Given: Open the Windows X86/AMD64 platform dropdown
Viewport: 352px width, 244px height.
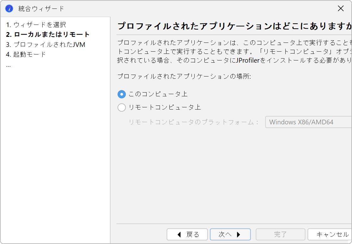Looking at the screenshot, I should pyautogui.click(x=308, y=122).
